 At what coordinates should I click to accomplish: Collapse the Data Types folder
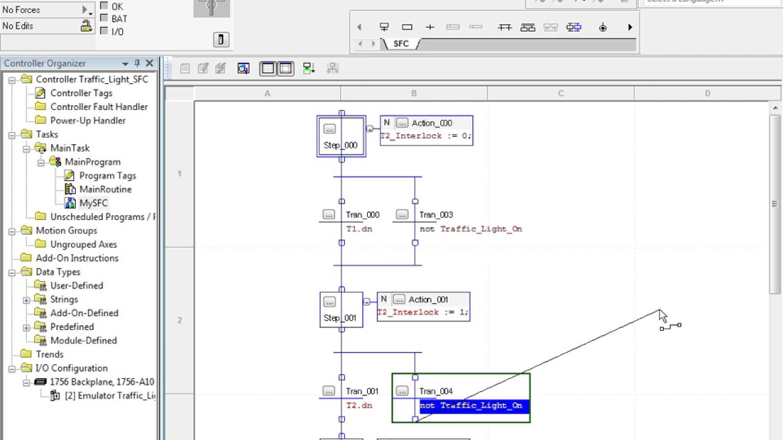(12, 272)
